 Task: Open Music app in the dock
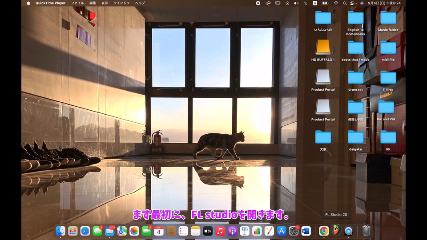point(220,231)
